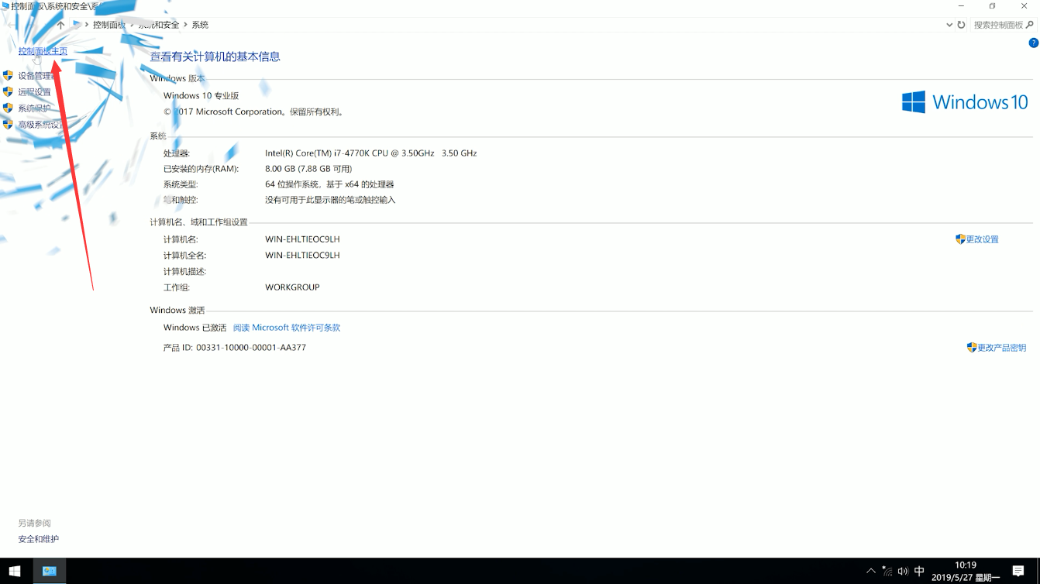Click 控制面板 in the address breadcrumb

pyautogui.click(x=108, y=25)
